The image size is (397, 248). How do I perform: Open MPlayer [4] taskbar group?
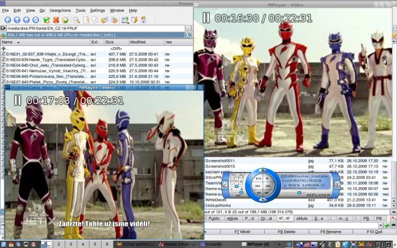(259, 244)
